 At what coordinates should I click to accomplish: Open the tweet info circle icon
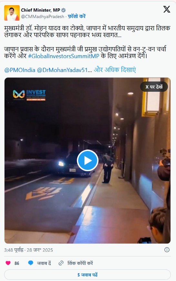coord(167,250)
